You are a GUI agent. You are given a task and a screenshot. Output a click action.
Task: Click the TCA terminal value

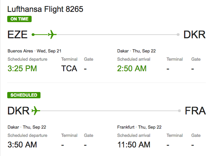pyautogui.click(x=69, y=68)
